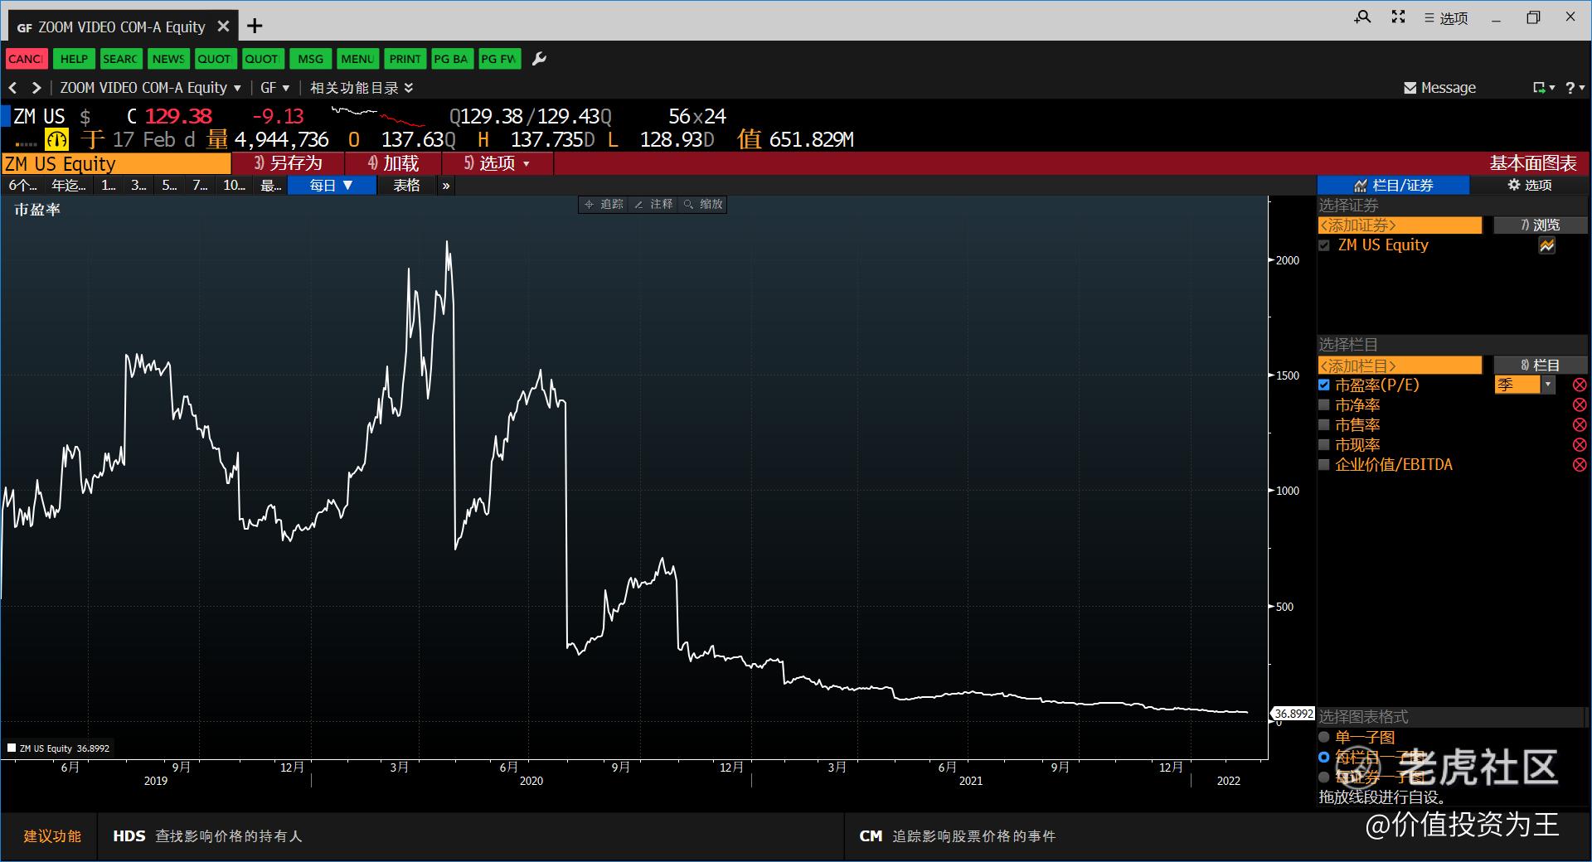This screenshot has height=862, width=1592.
Task: Uncheck the 市盈率(P/E) checkbox
Action: [1324, 385]
